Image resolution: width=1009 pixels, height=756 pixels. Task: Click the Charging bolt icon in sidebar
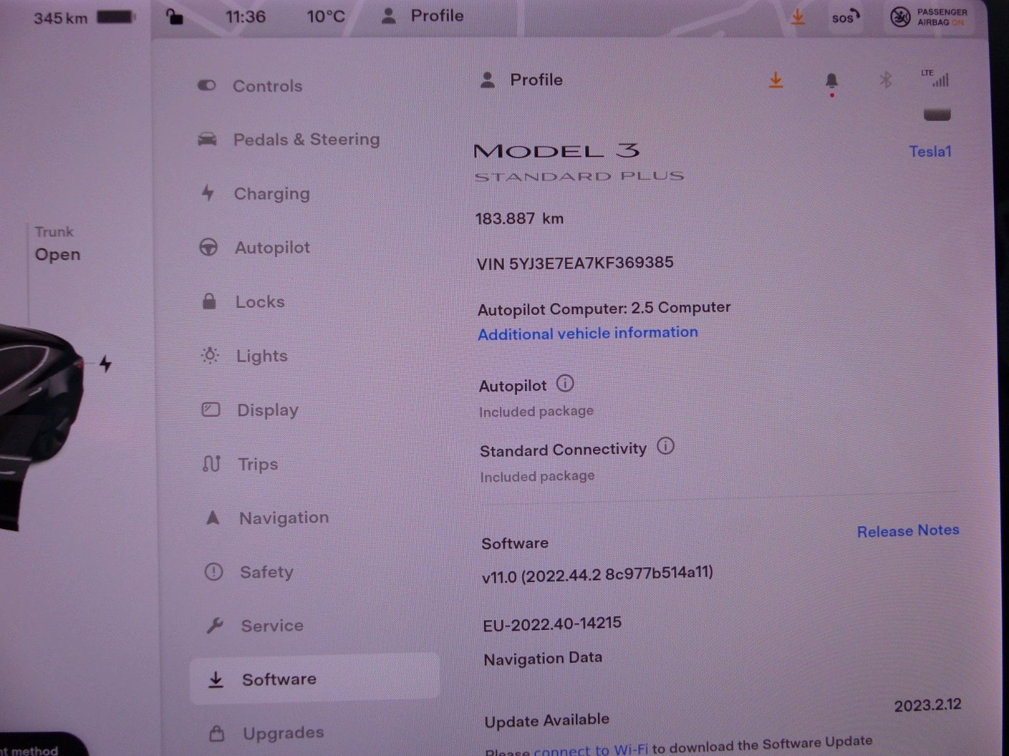coord(207,193)
